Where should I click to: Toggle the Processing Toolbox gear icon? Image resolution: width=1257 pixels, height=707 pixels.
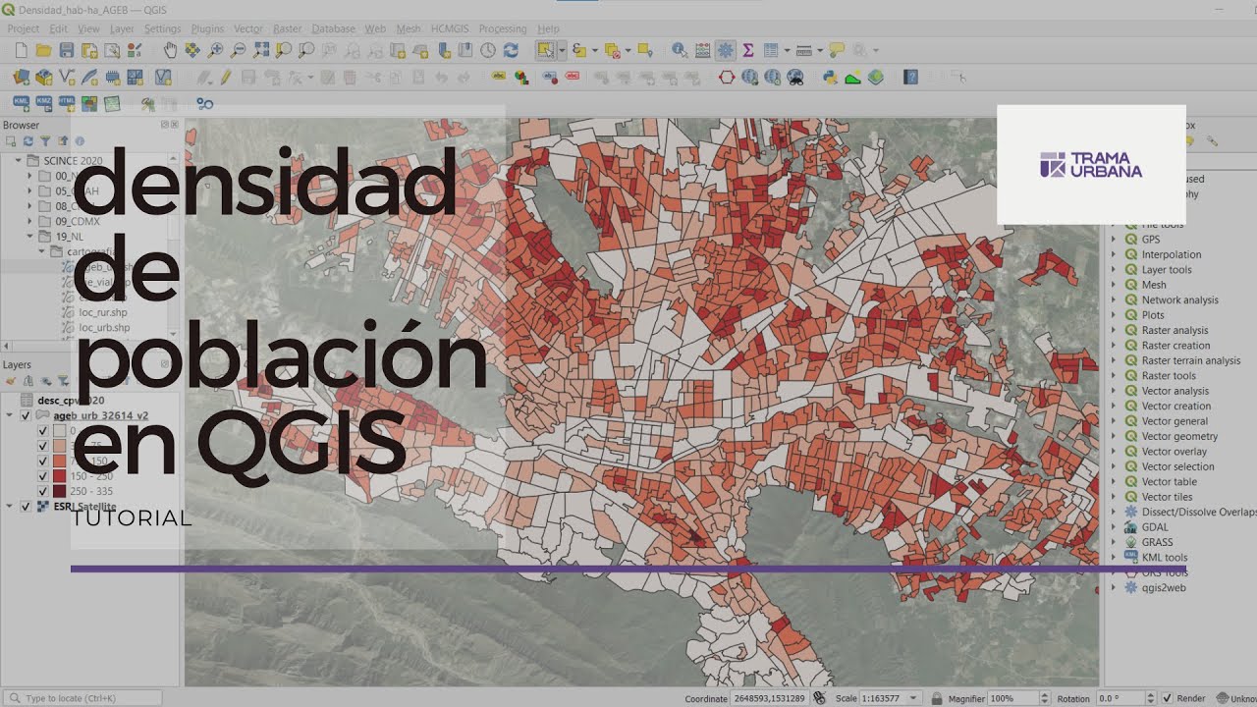click(726, 50)
